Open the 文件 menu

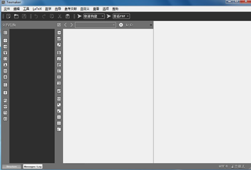coord(7,9)
